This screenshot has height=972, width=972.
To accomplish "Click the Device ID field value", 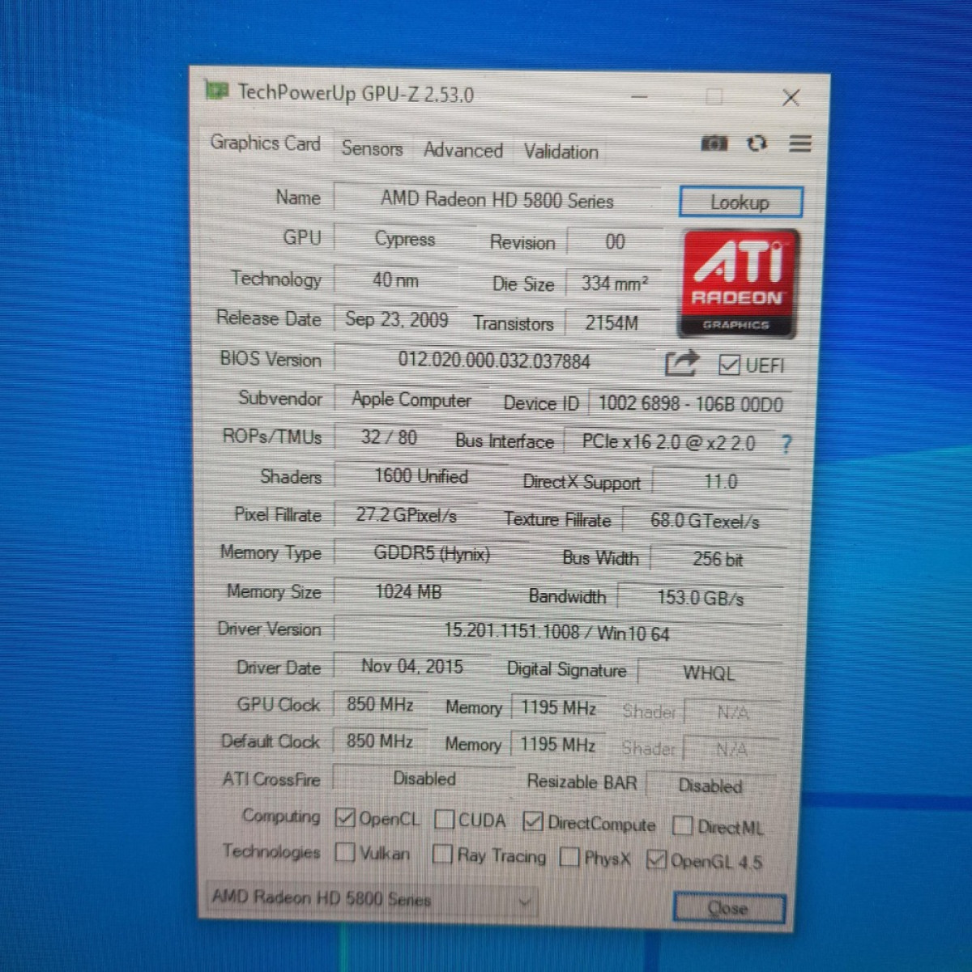I will [x=691, y=404].
